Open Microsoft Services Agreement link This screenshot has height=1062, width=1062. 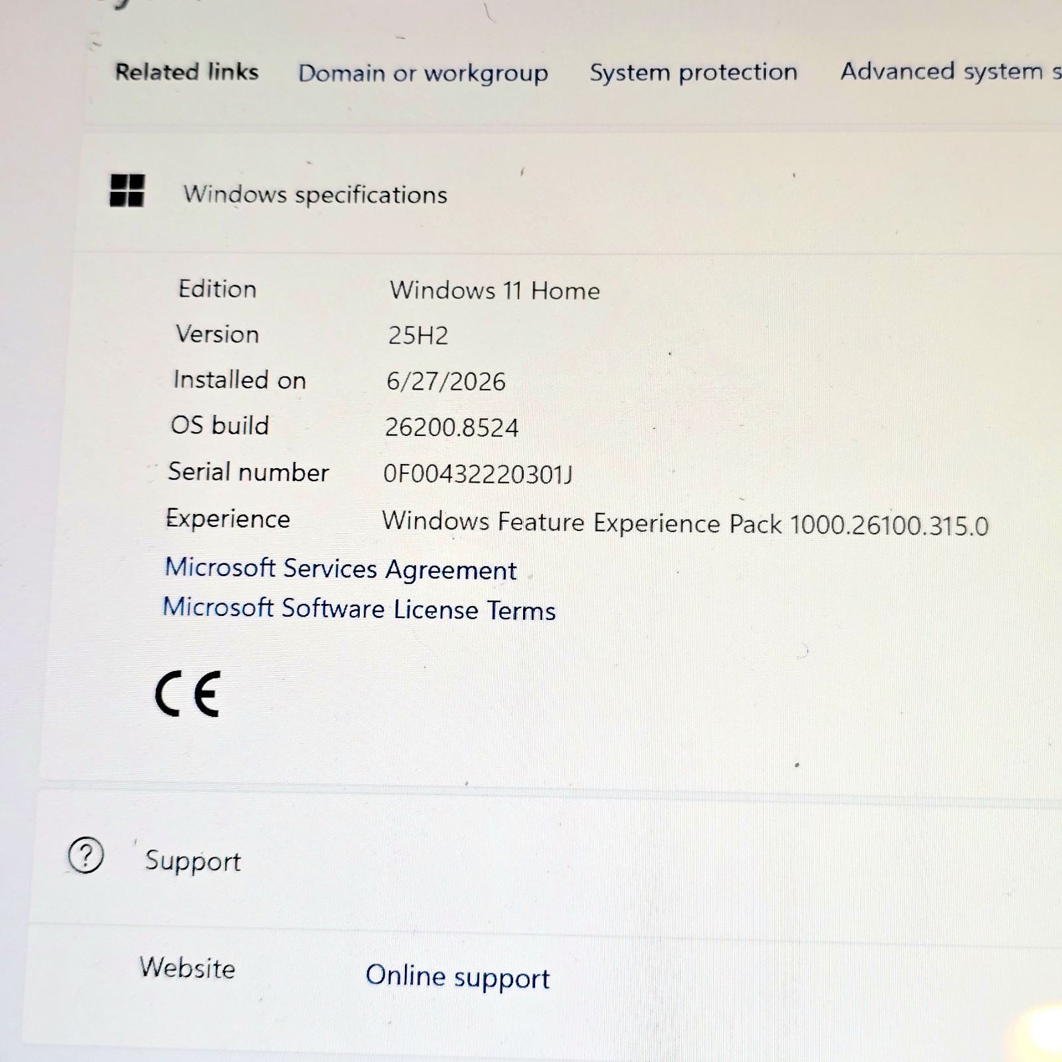[341, 569]
